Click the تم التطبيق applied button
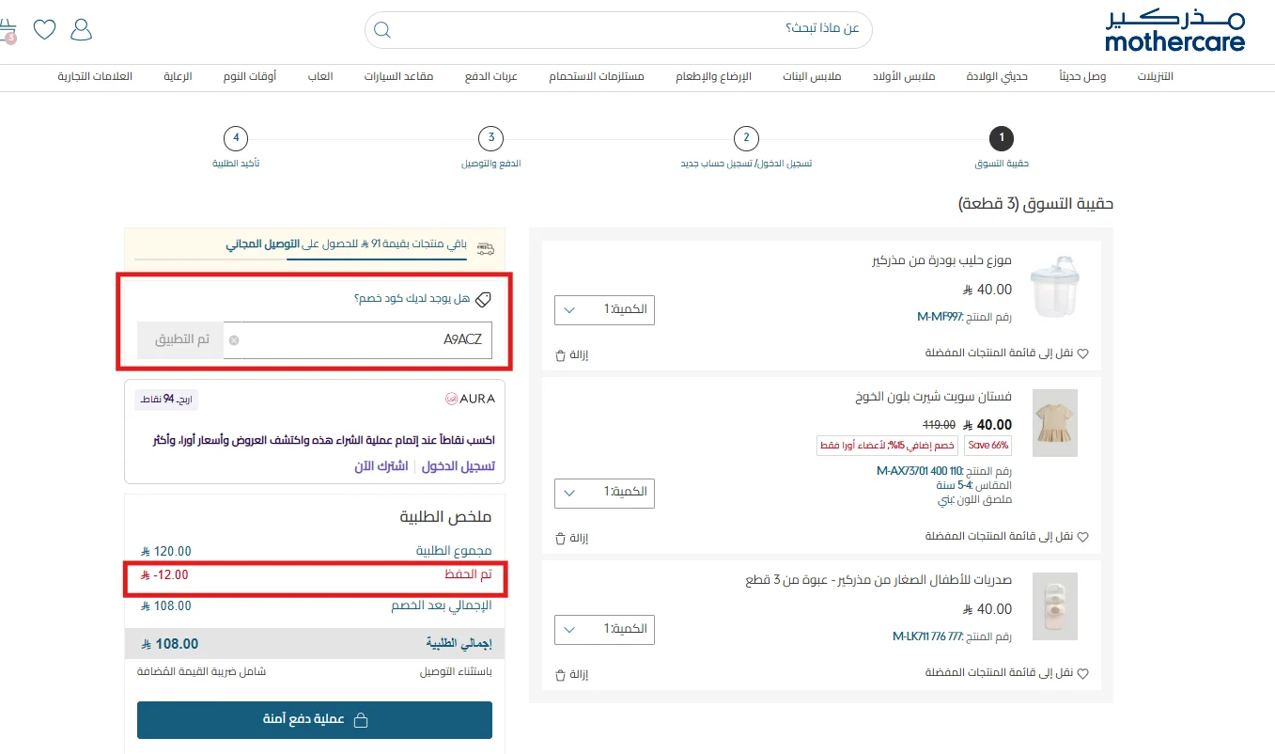 pyautogui.click(x=180, y=340)
